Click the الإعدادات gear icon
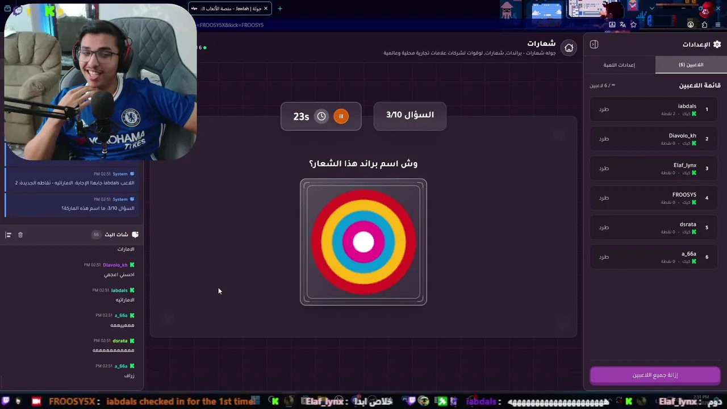727x409 pixels. tap(717, 44)
